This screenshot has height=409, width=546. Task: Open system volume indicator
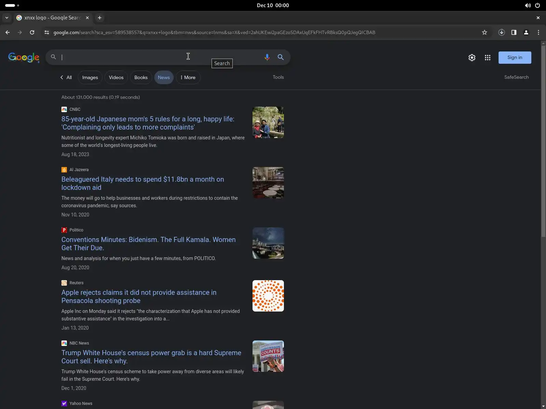point(528,5)
